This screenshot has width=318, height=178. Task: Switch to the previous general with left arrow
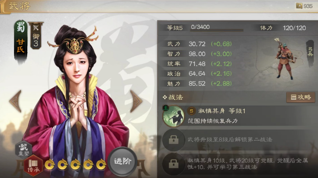pyautogui.click(x=16, y=101)
